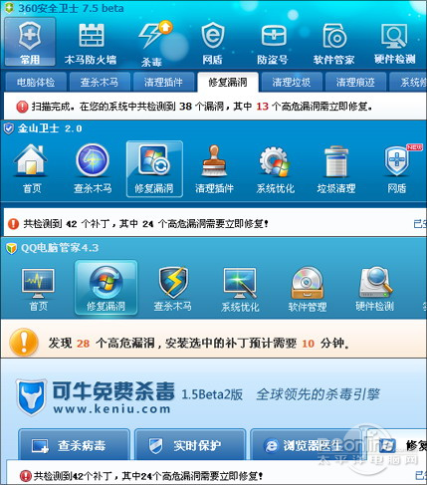Switch to the 清理垃圾 tab
Screen dimensions: 427x485
tap(292, 82)
